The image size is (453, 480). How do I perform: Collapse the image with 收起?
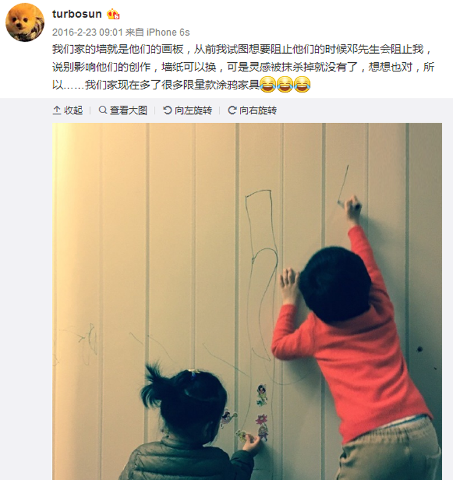point(73,110)
